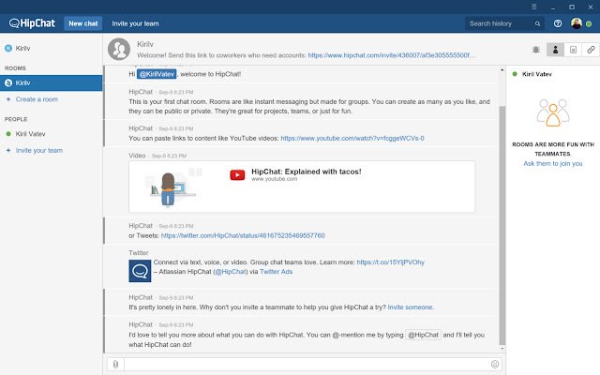Screen dimensions: 600x375
Task: Click the HipChat Twitter avatar icon
Action: 140,271
